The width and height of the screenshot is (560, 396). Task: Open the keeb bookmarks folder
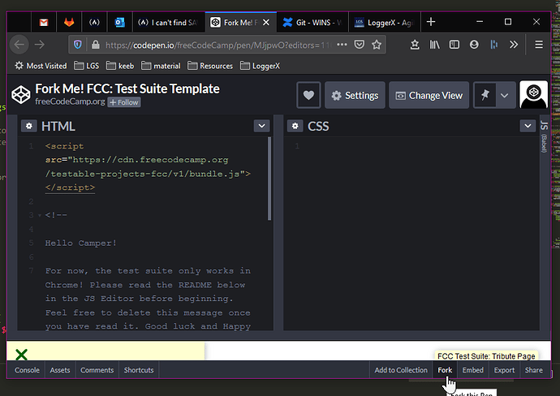pos(120,66)
